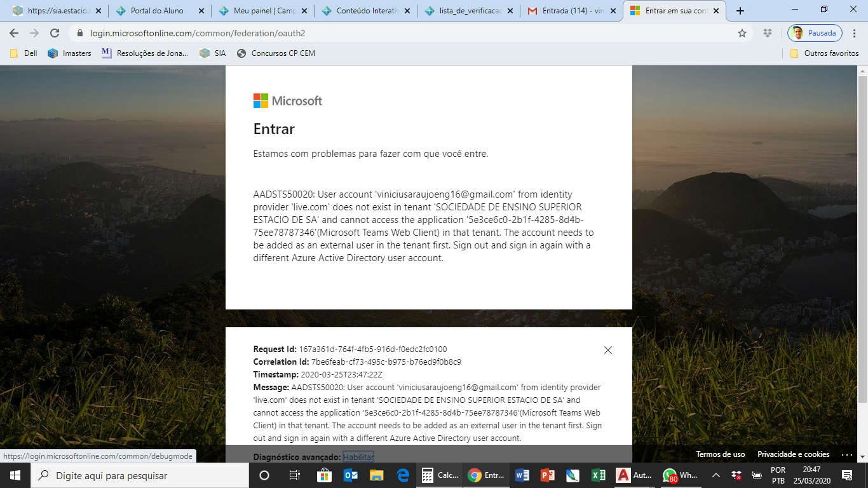Open Cortana circle icon on taskbar
This screenshot has height=488, width=868.
tap(264, 475)
